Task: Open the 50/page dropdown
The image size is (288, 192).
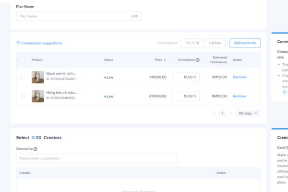Action: pos(249,113)
